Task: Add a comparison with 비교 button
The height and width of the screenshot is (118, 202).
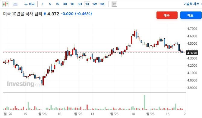Action: coord(30,4)
